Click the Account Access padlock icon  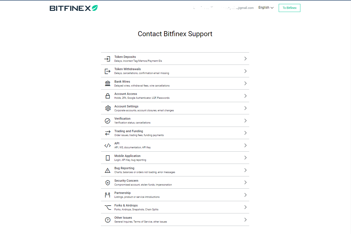coord(108,96)
